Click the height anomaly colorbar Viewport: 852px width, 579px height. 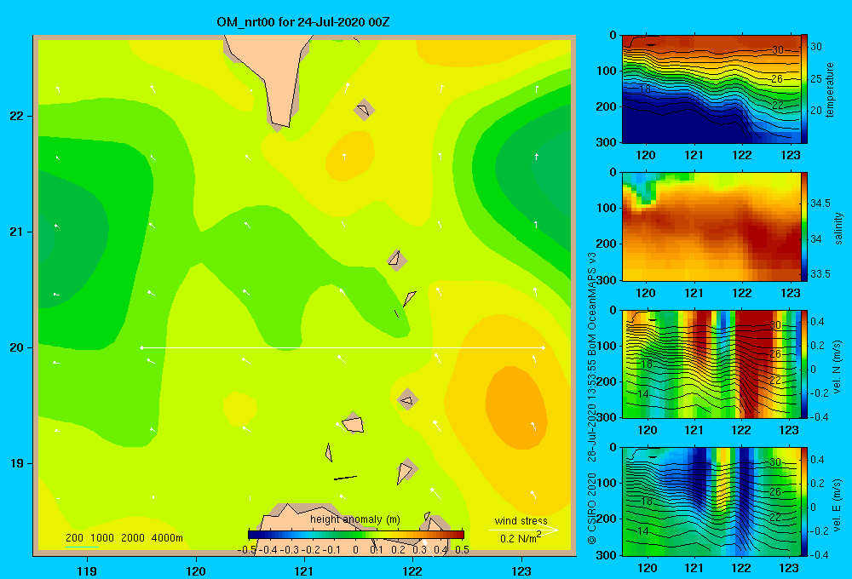tap(356, 535)
